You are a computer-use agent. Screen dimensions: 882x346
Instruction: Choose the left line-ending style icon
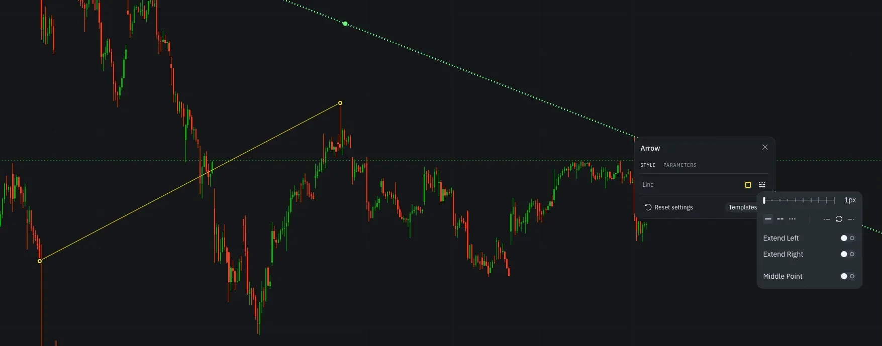[x=827, y=219]
